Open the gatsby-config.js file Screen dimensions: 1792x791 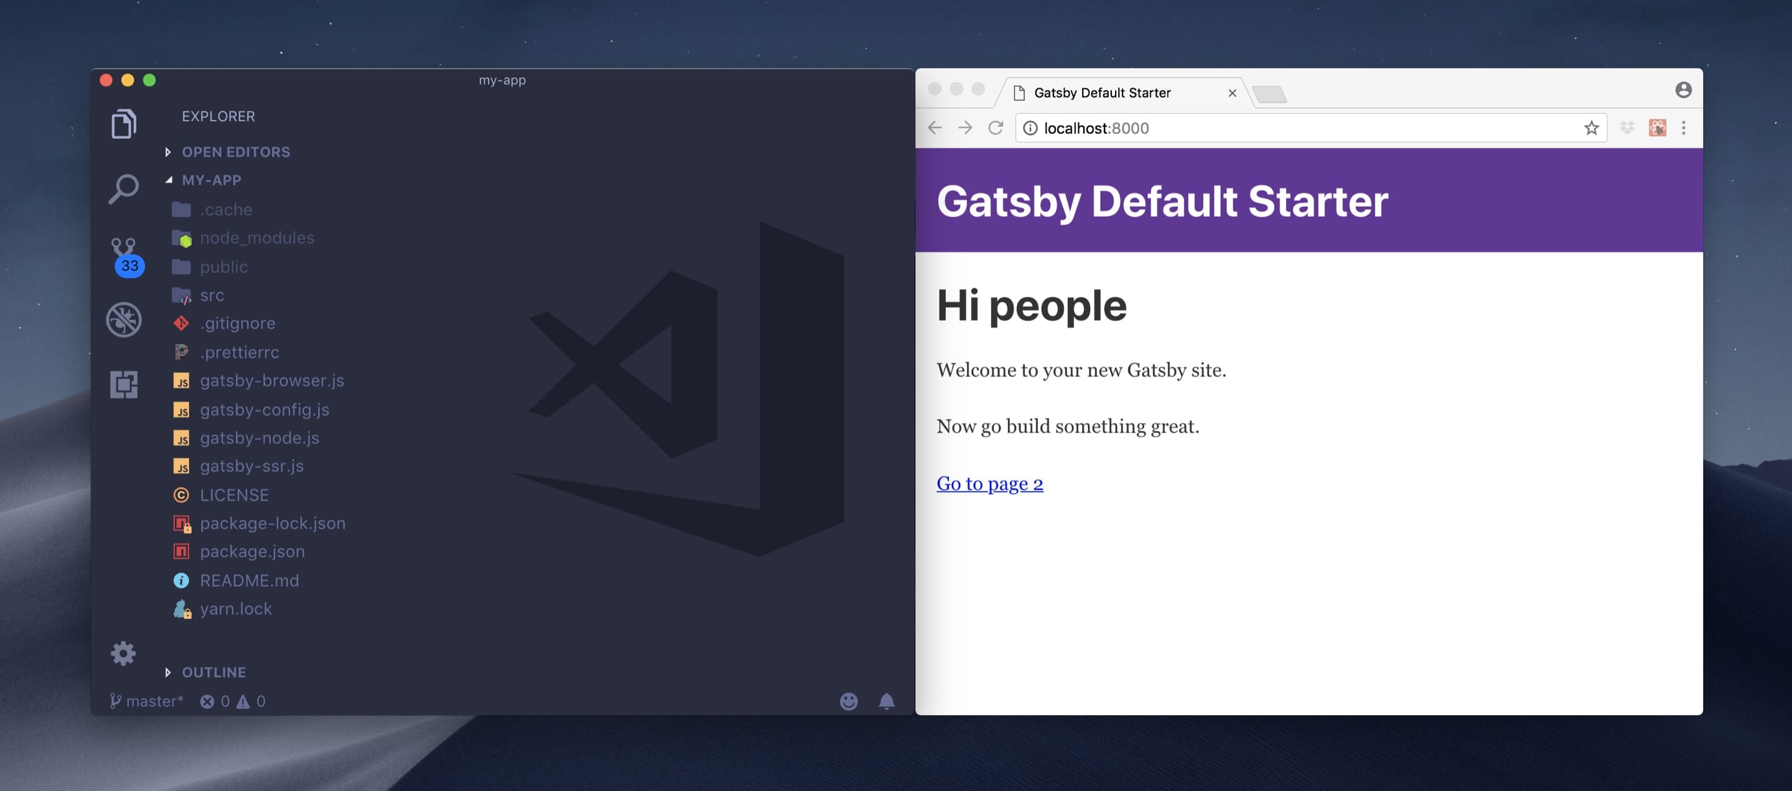pos(264,410)
